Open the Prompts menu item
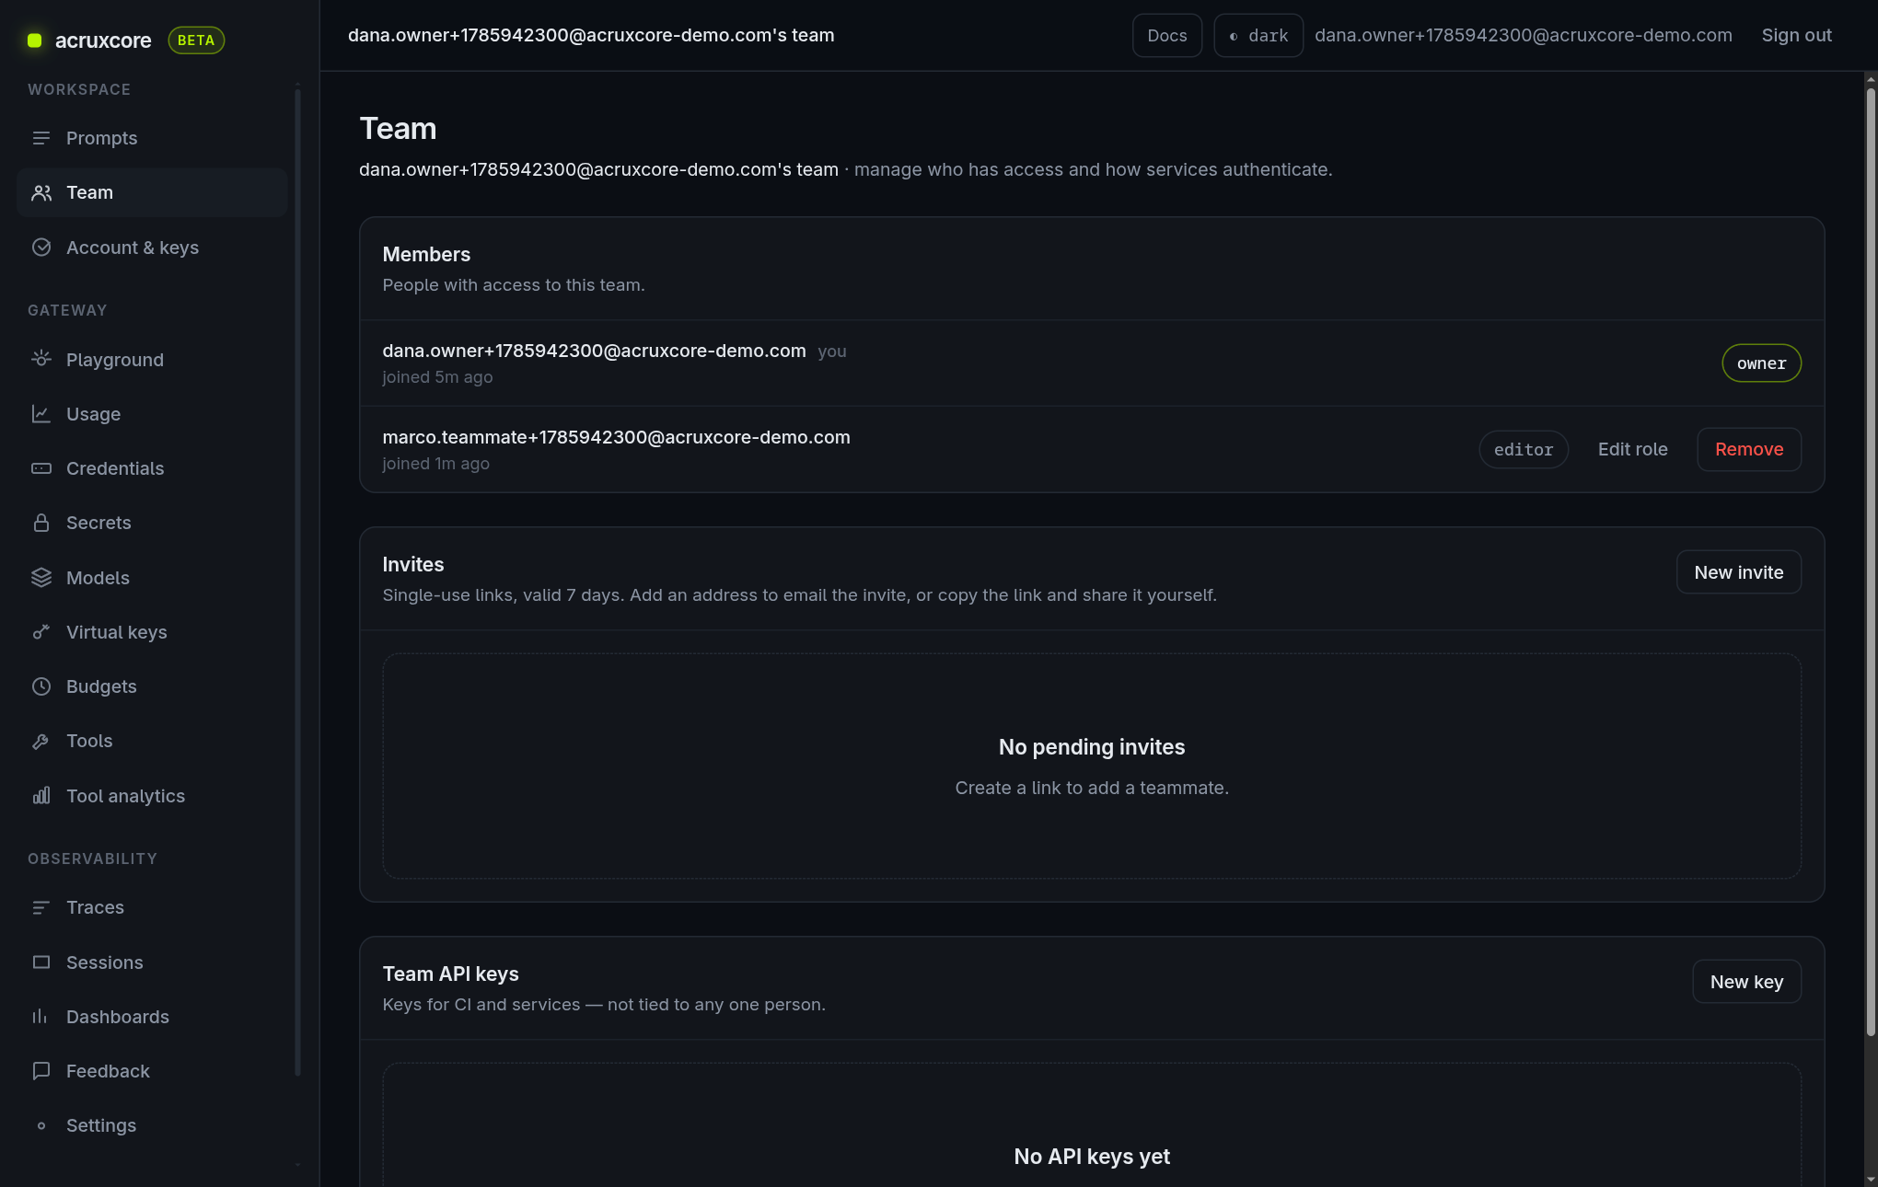Image resolution: width=1878 pixels, height=1187 pixels. 152,138
